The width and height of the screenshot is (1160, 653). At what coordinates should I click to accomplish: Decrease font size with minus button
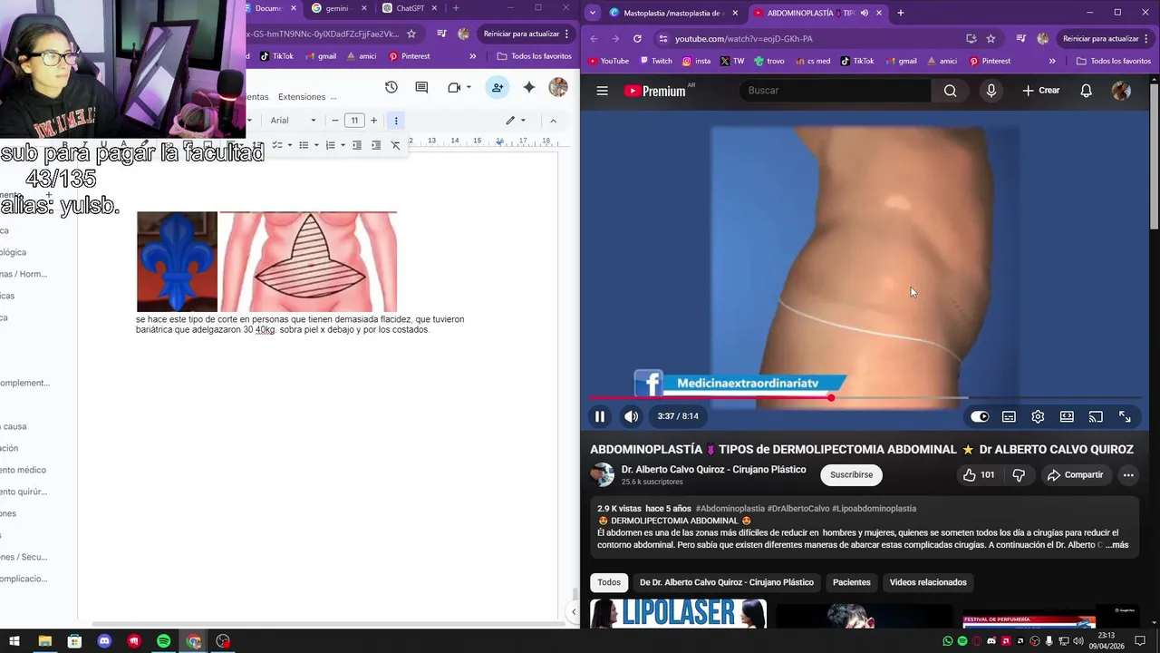(335, 121)
